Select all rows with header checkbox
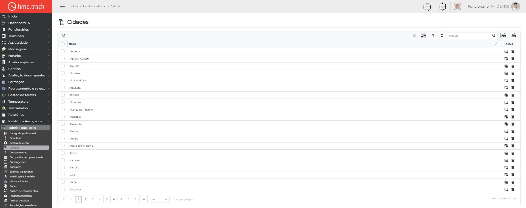This screenshot has height=208, width=526. click(63, 44)
